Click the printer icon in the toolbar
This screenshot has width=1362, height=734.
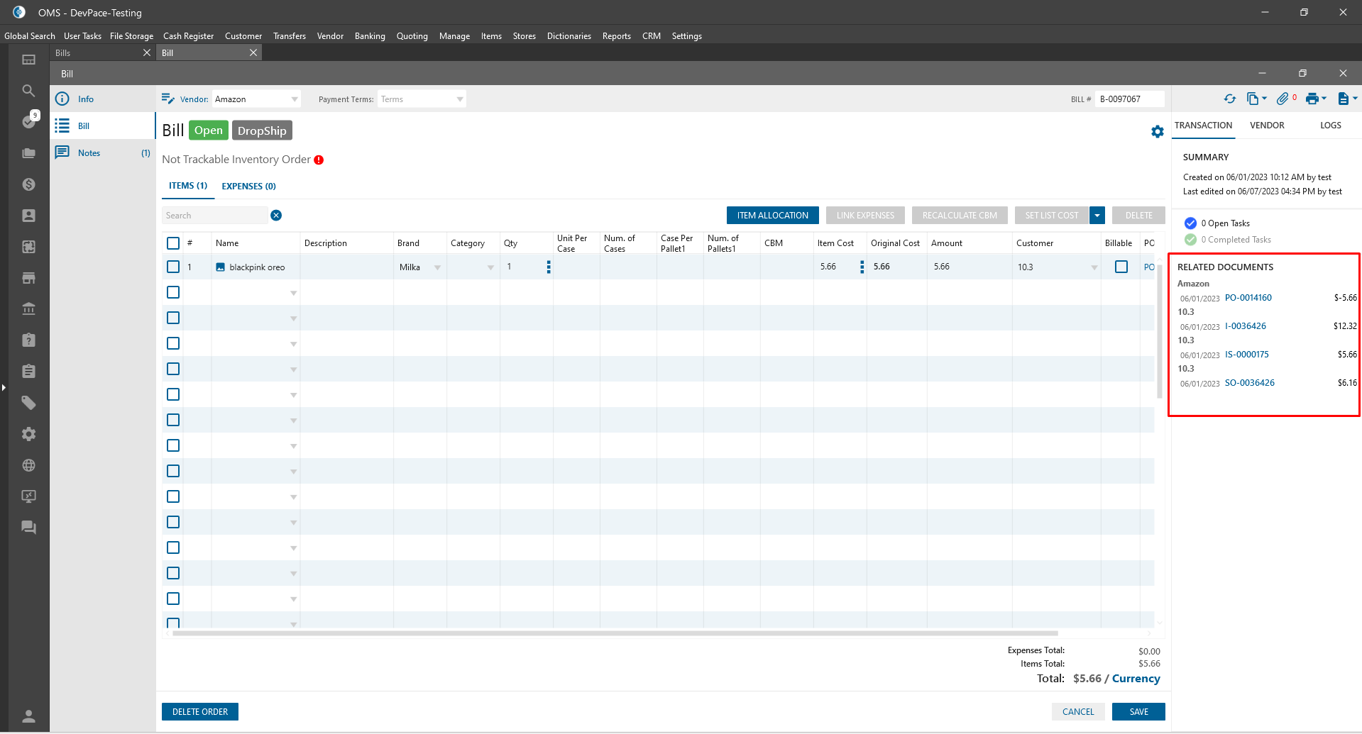1312,99
